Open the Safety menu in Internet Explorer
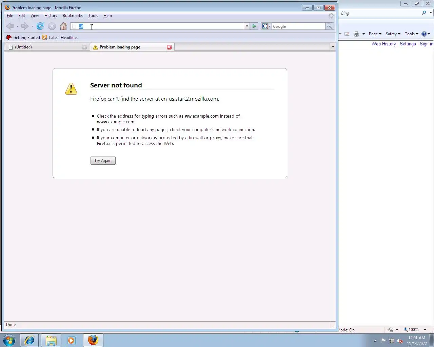Screen dimensions: 434x347 tap(393, 34)
